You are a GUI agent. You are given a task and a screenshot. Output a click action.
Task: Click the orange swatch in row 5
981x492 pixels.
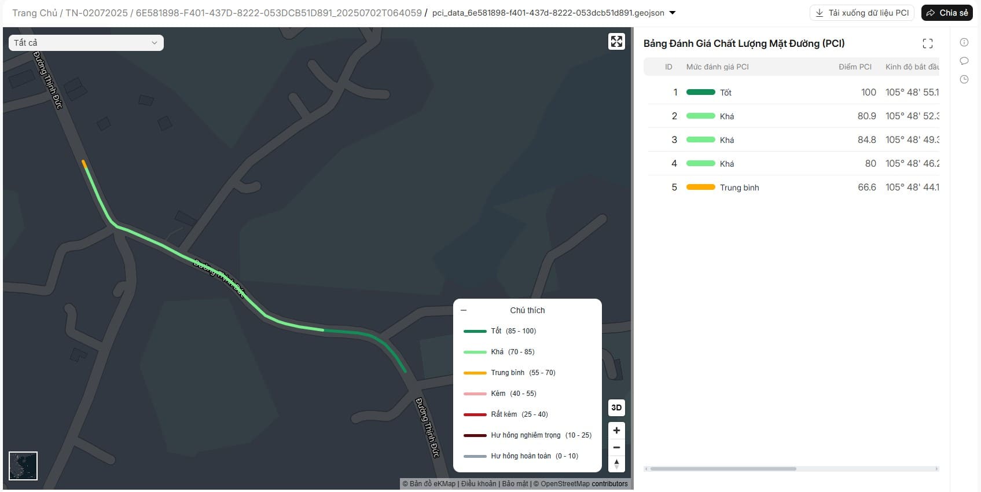pos(701,187)
